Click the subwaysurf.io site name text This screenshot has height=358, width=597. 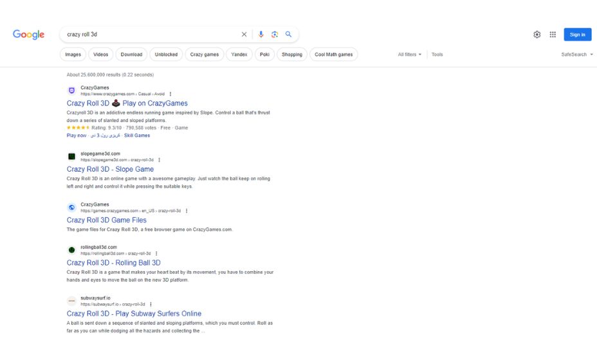click(x=96, y=298)
